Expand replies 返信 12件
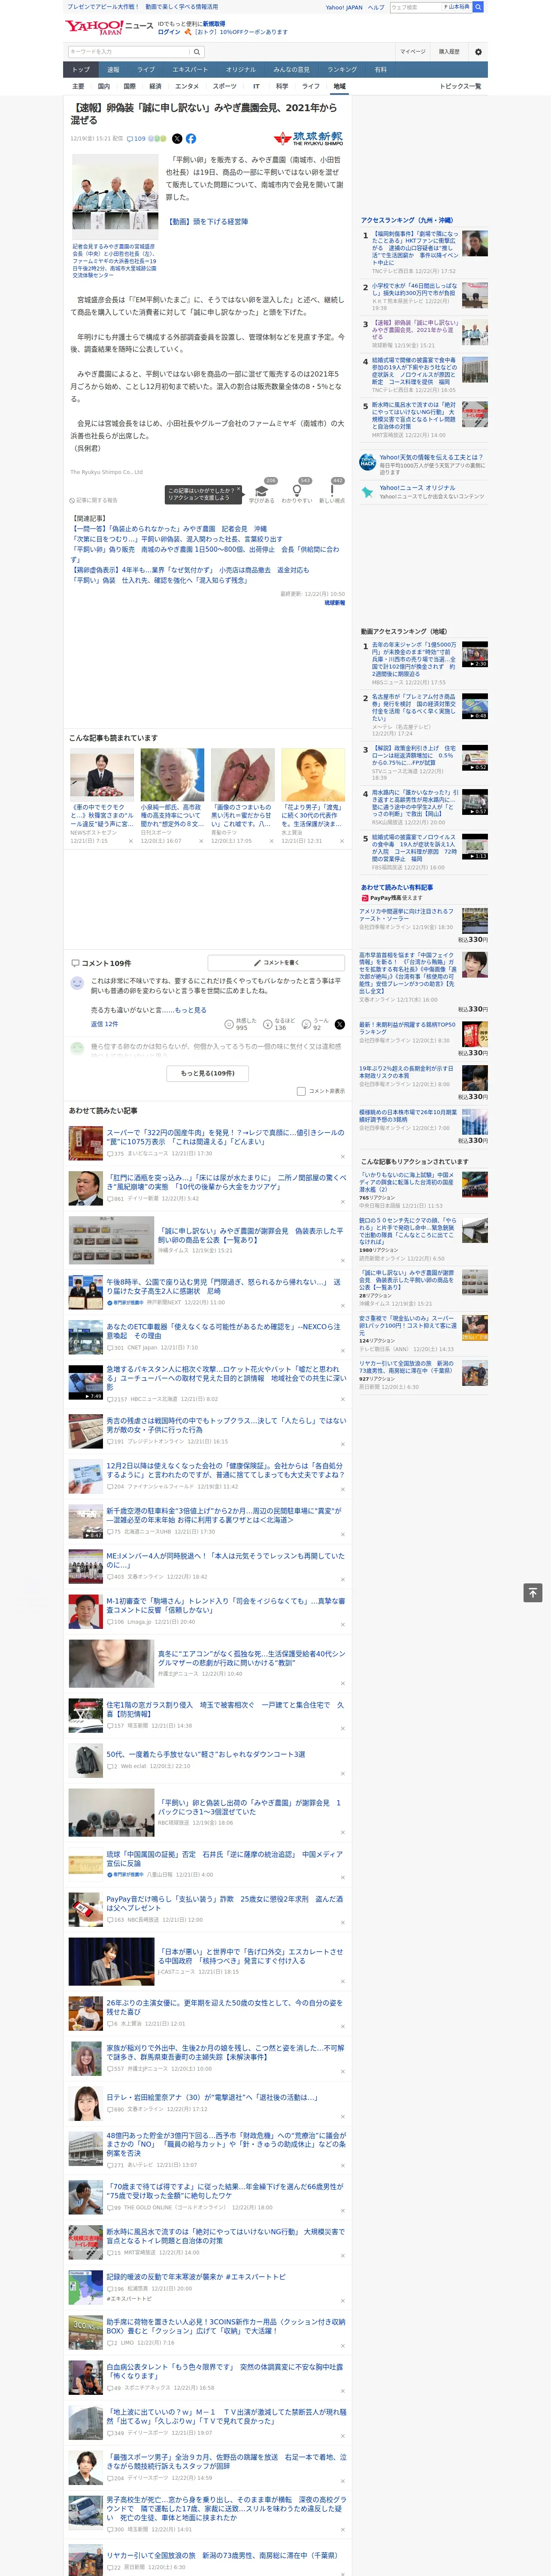Screen dimensions: 551x2576 (104, 1024)
